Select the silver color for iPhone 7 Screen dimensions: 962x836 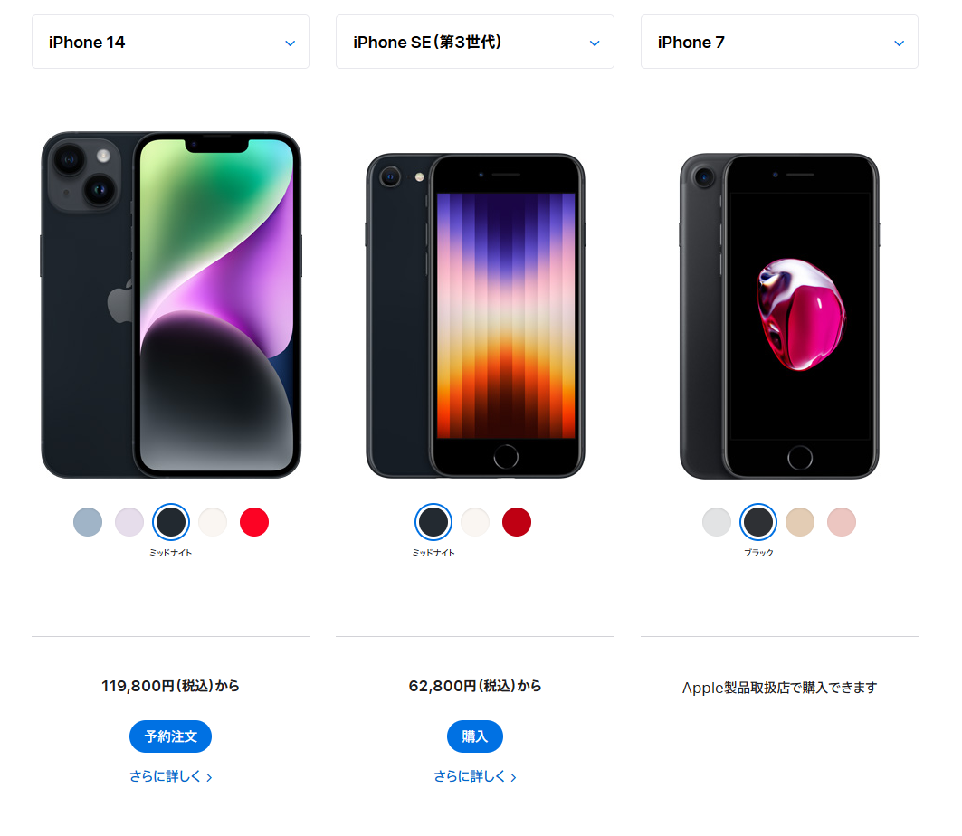717,522
